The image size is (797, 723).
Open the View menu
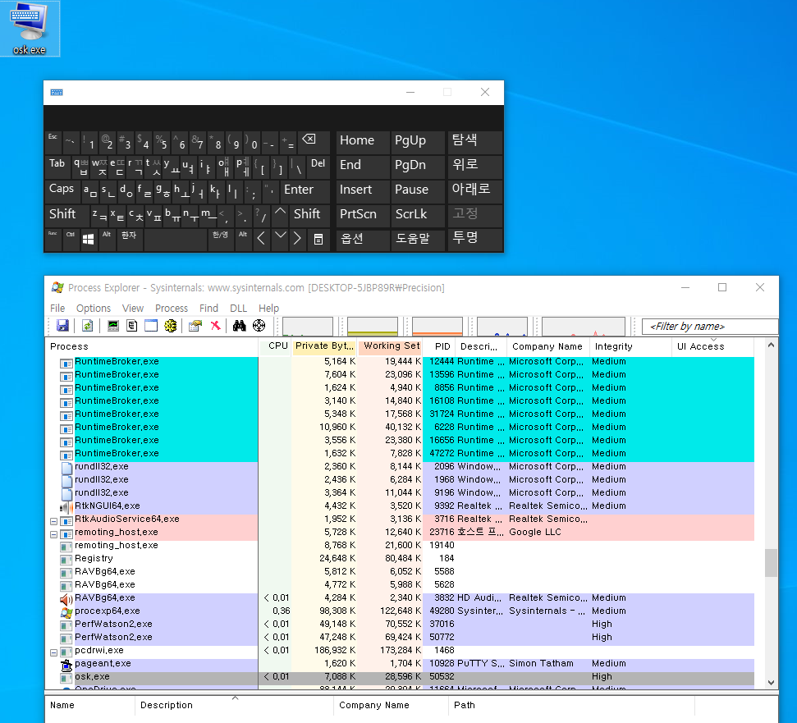pyautogui.click(x=133, y=309)
